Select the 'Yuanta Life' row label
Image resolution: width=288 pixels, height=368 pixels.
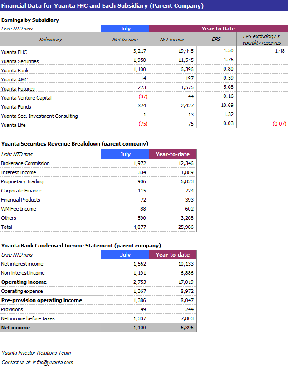click(x=13, y=125)
